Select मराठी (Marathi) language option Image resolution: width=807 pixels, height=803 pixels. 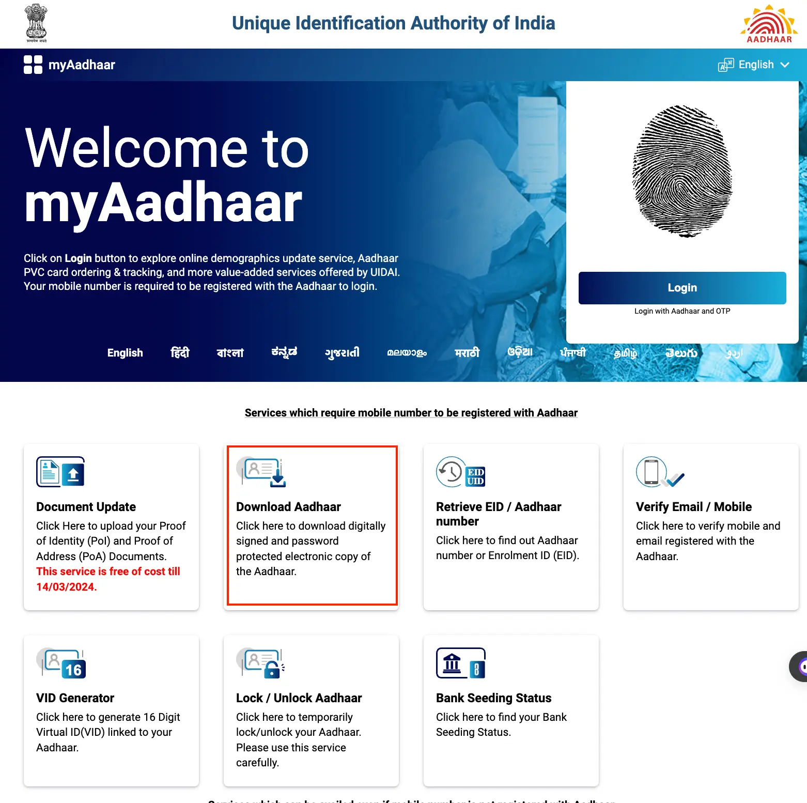pos(467,353)
